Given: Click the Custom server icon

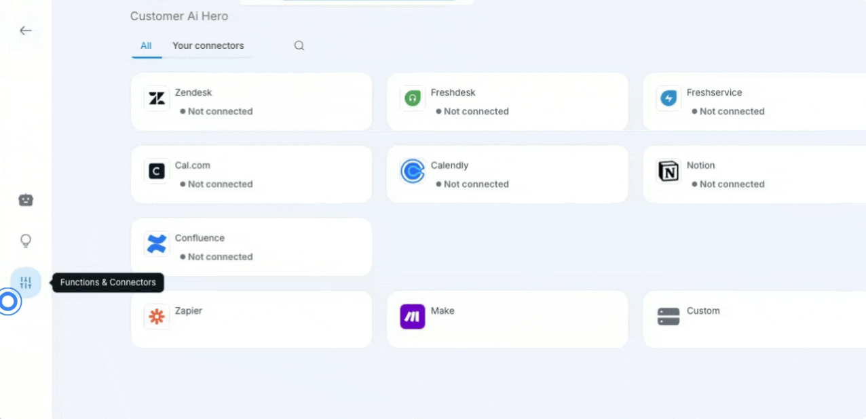Looking at the screenshot, I should pos(669,317).
